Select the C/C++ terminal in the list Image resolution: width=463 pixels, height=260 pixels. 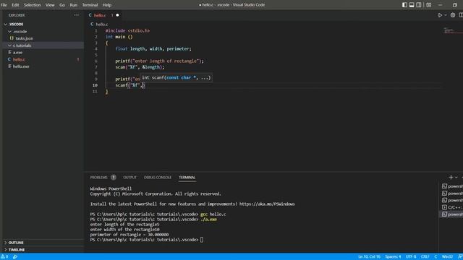(x=451, y=207)
